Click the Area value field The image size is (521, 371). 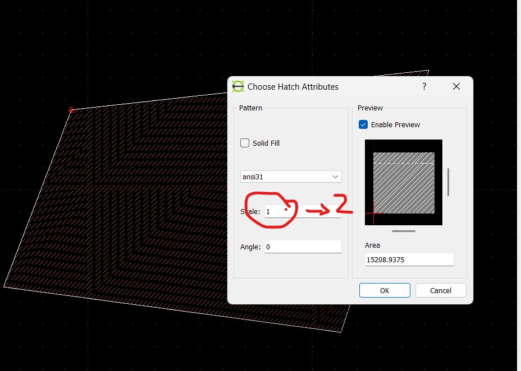point(409,260)
